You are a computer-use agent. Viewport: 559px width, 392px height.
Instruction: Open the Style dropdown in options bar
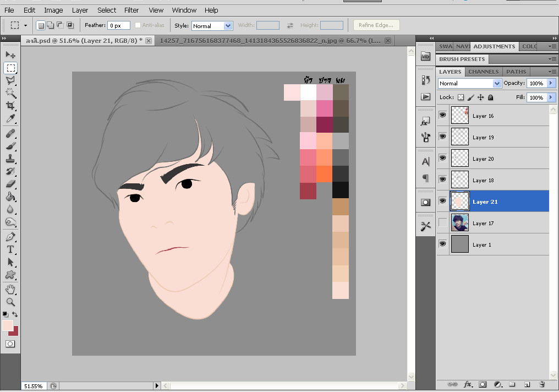pos(228,26)
